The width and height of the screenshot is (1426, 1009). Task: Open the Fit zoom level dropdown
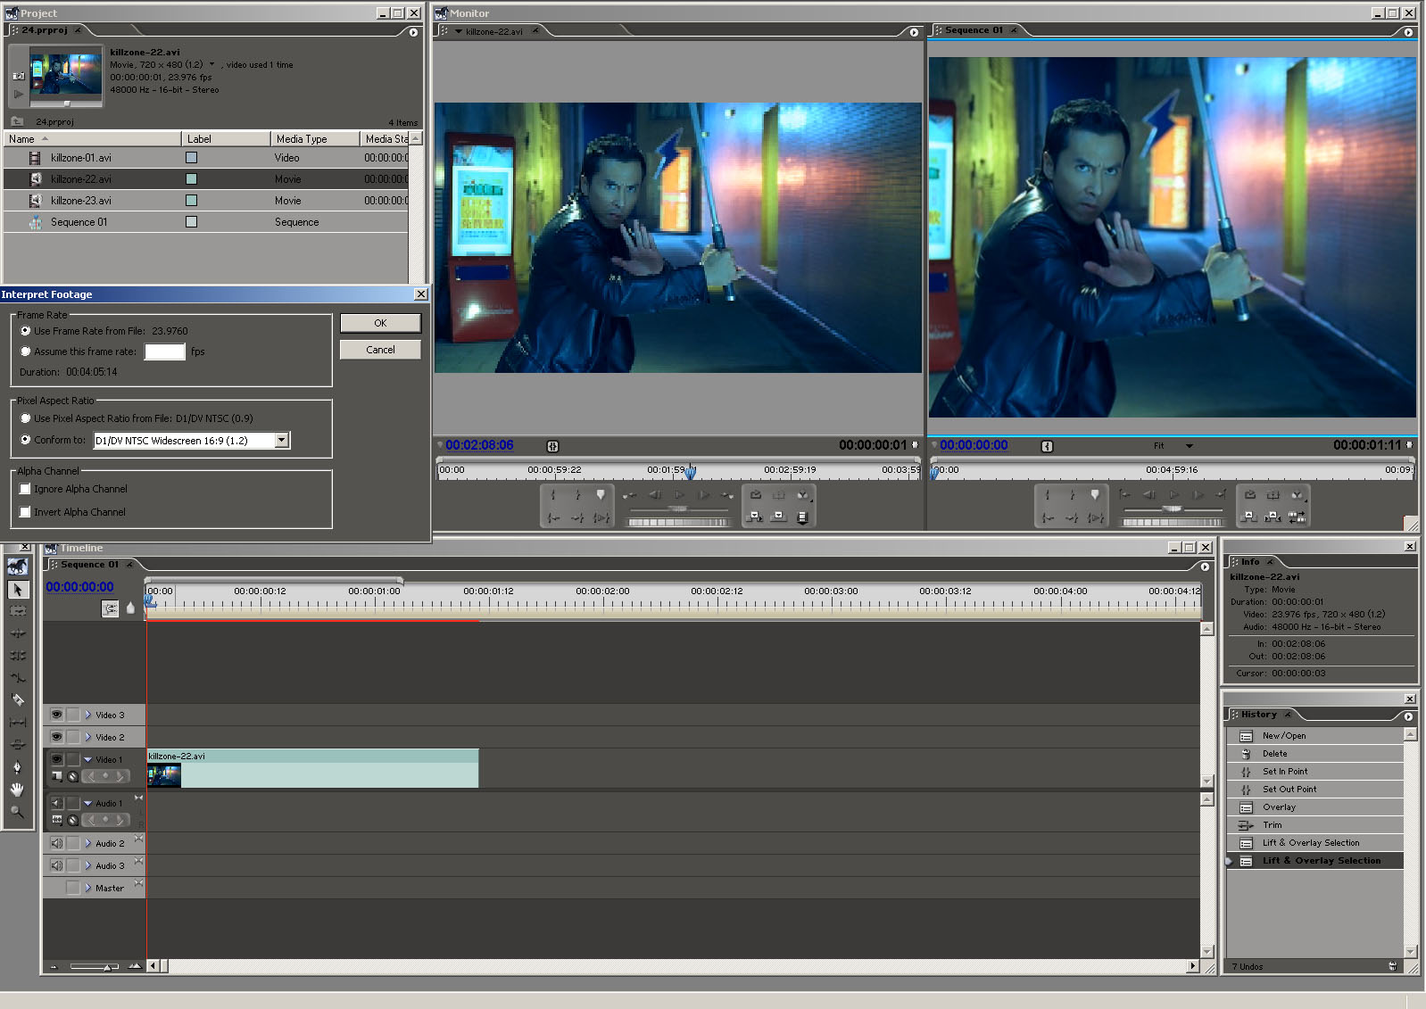click(1189, 446)
